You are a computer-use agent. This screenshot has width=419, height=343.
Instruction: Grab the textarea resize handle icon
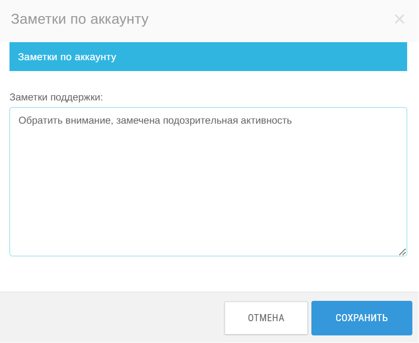click(x=402, y=252)
